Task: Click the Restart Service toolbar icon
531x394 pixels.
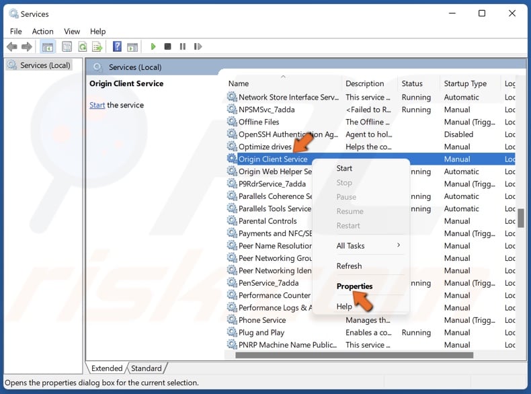Action: click(198, 46)
